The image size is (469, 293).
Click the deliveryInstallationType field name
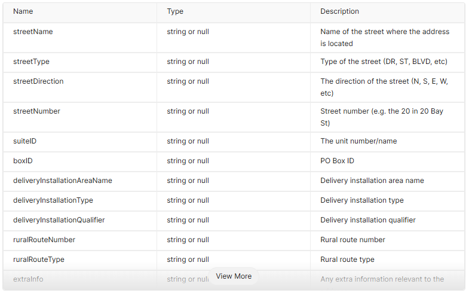coord(53,200)
